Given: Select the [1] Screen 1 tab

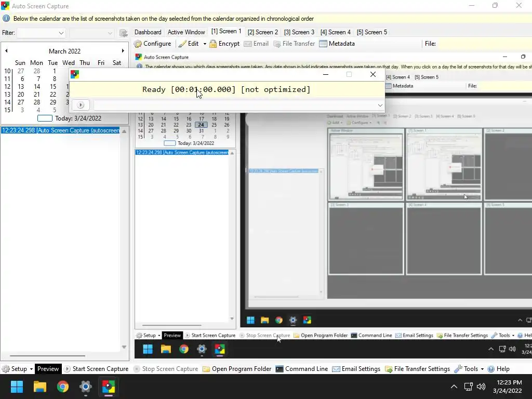Looking at the screenshot, I should pyautogui.click(x=226, y=32).
